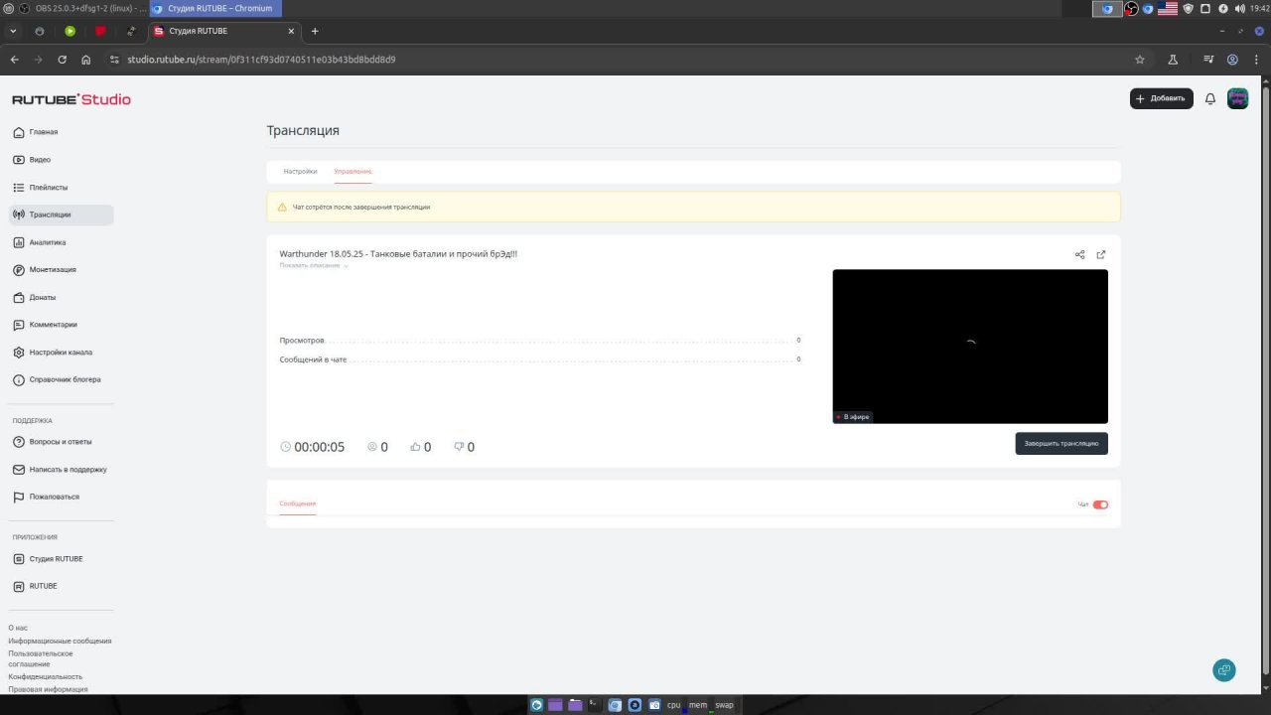Select the green play pinned tab
This screenshot has width=1271, height=715.
[x=70, y=31]
